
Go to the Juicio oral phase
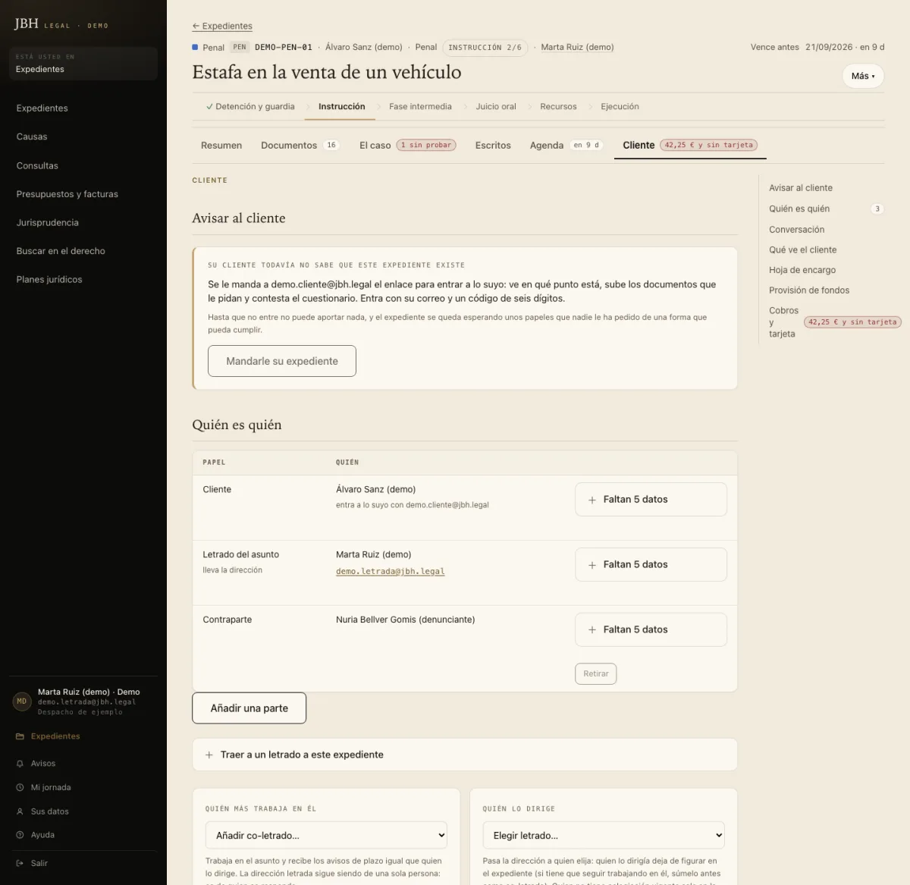coord(496,107)
